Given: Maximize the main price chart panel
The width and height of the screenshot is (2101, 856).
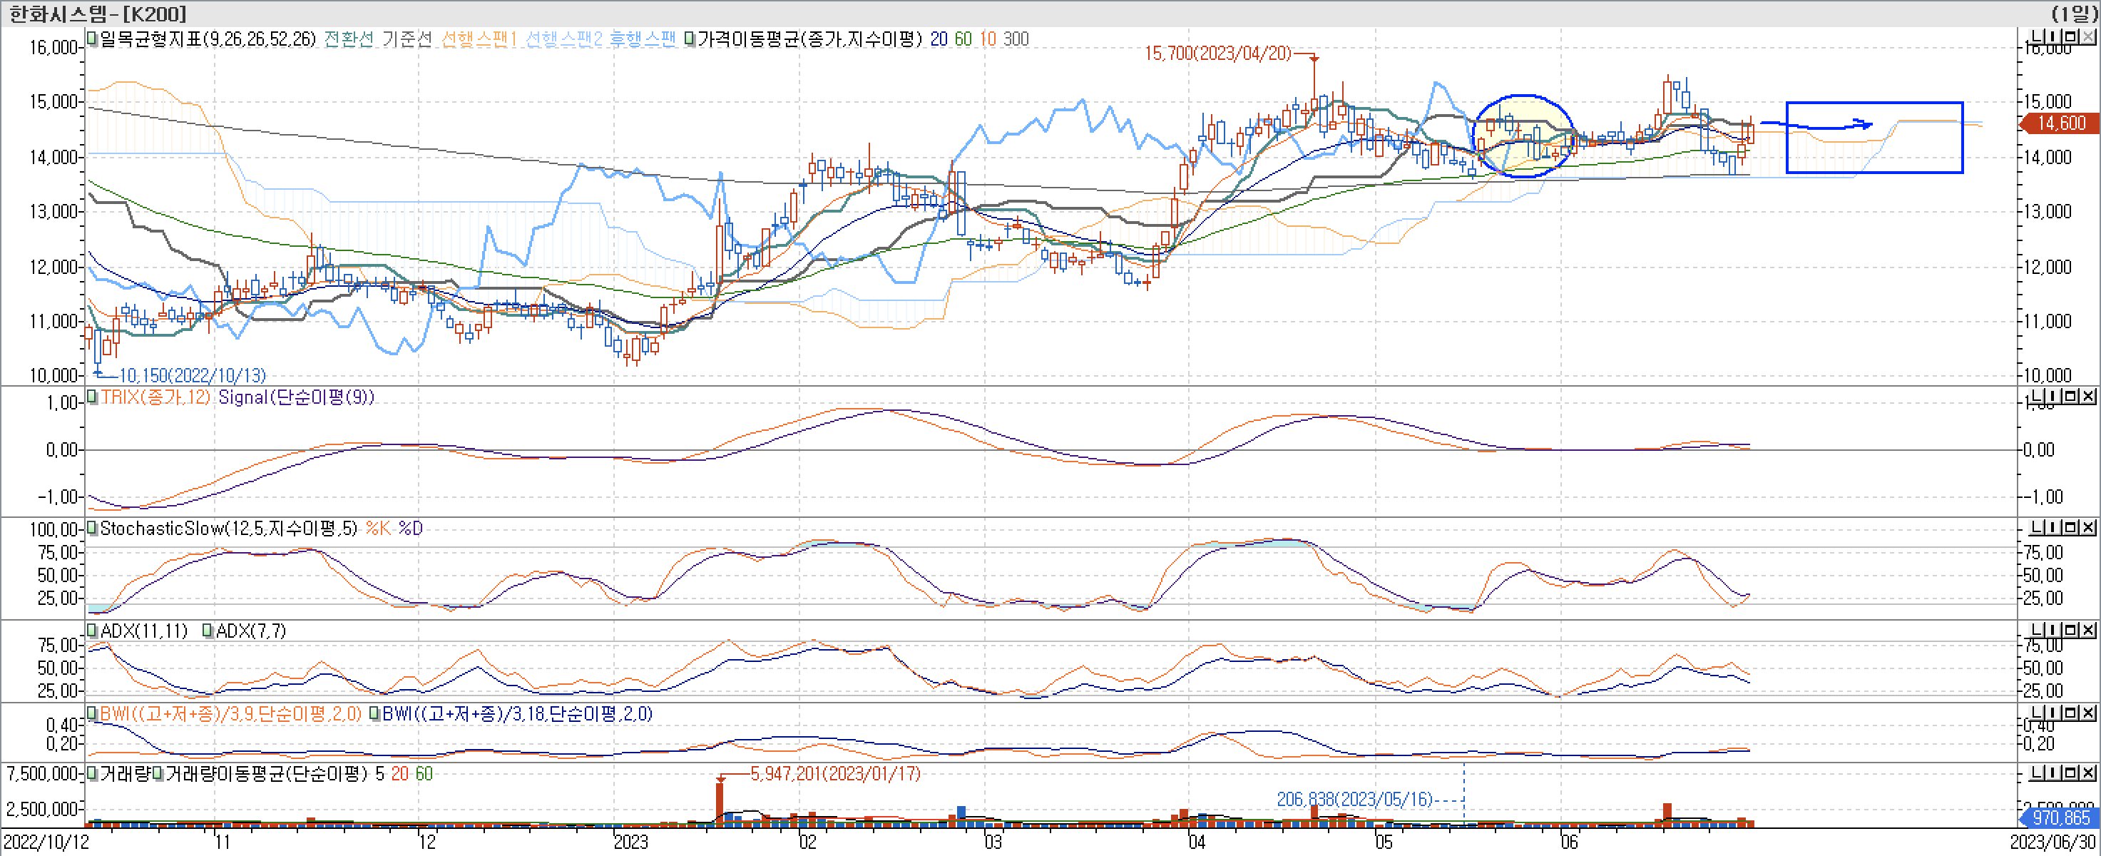Looking at the screenshot, I should pos(2072,36).
